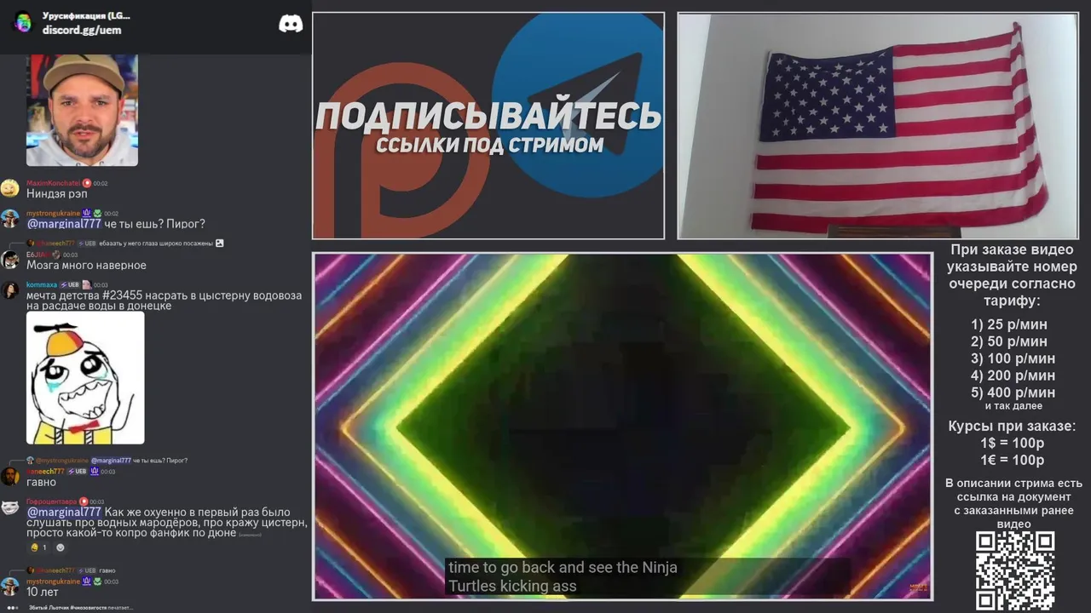Viewport: 1091px width, 613px height.
Task: Click the Discord logo icon in header
Action: click(x=291, y=24)
